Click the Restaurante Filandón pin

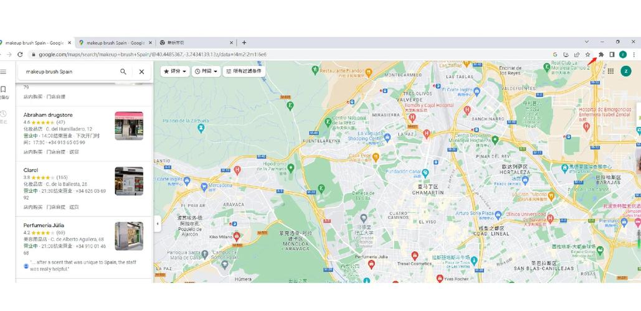tap(368, 72)
